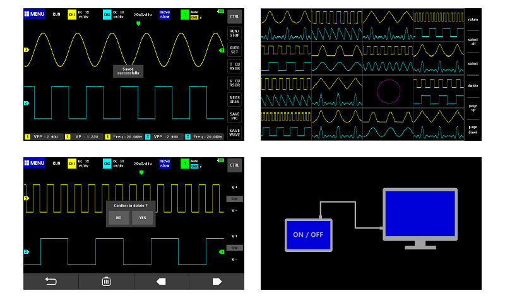Click the green trigger T icon in top-left screen
Image resolution: width=505 pixels, height=298 pixels.
[185, 15]
